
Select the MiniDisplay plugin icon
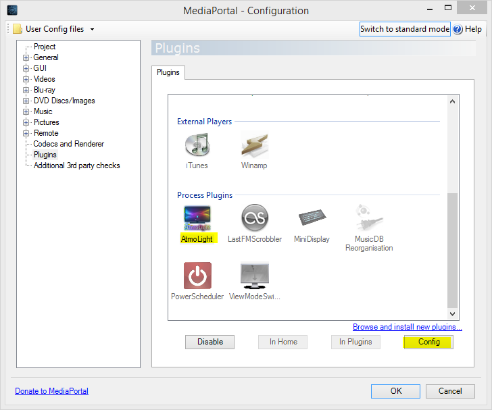tap(312, 217)
